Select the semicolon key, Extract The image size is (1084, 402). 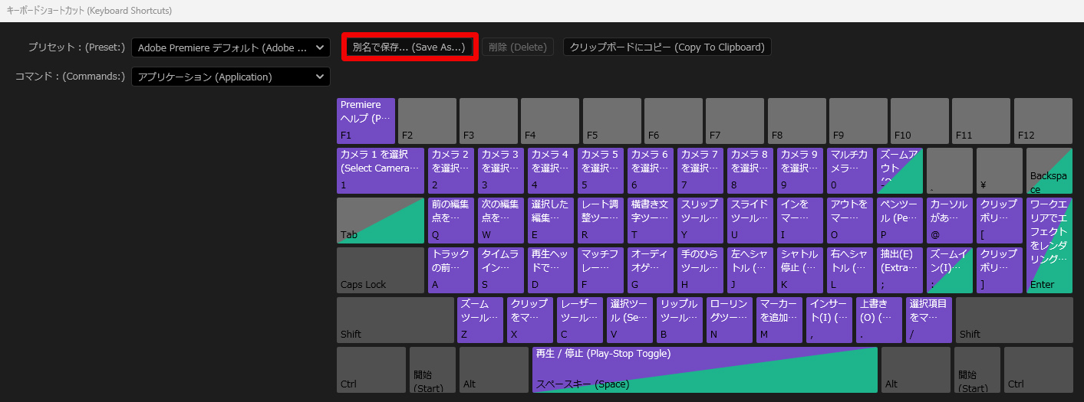pyautogui.click(x=900, y=270)
